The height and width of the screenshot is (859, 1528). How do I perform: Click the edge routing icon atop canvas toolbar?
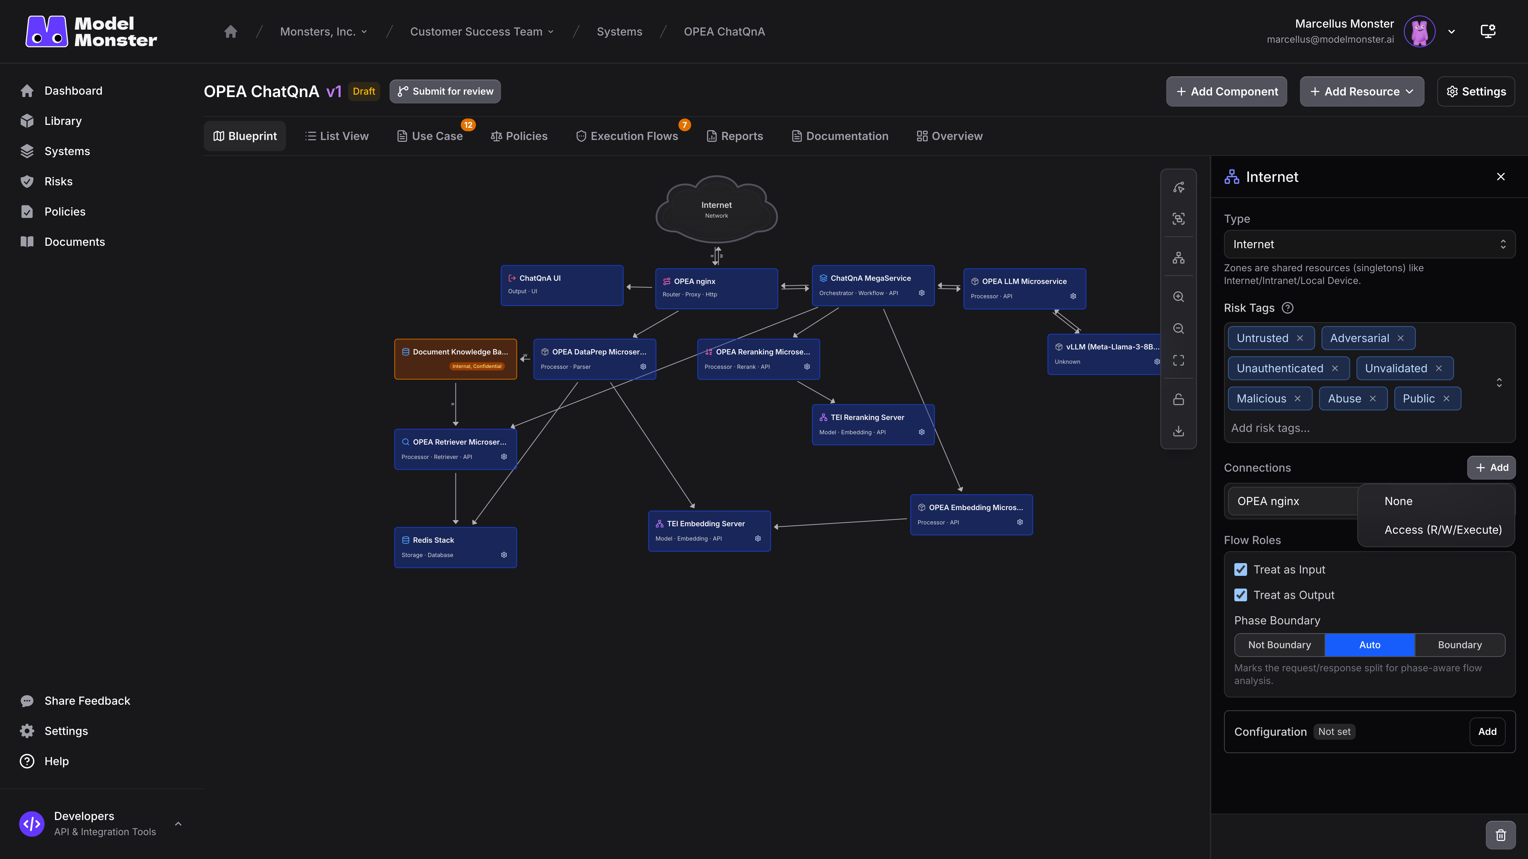[1179, 187]
